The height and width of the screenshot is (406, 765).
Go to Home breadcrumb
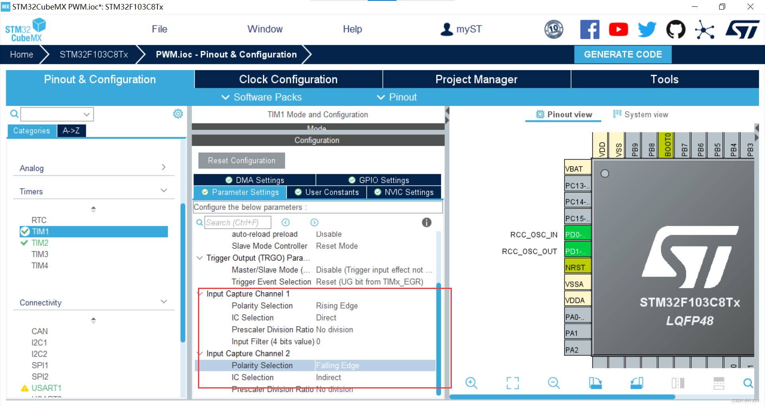22,55
